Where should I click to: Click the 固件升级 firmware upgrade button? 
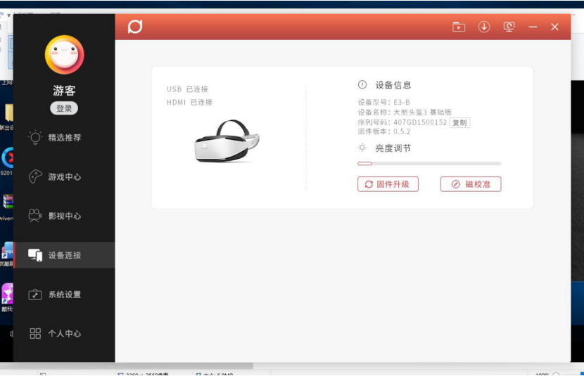[388, 184]
